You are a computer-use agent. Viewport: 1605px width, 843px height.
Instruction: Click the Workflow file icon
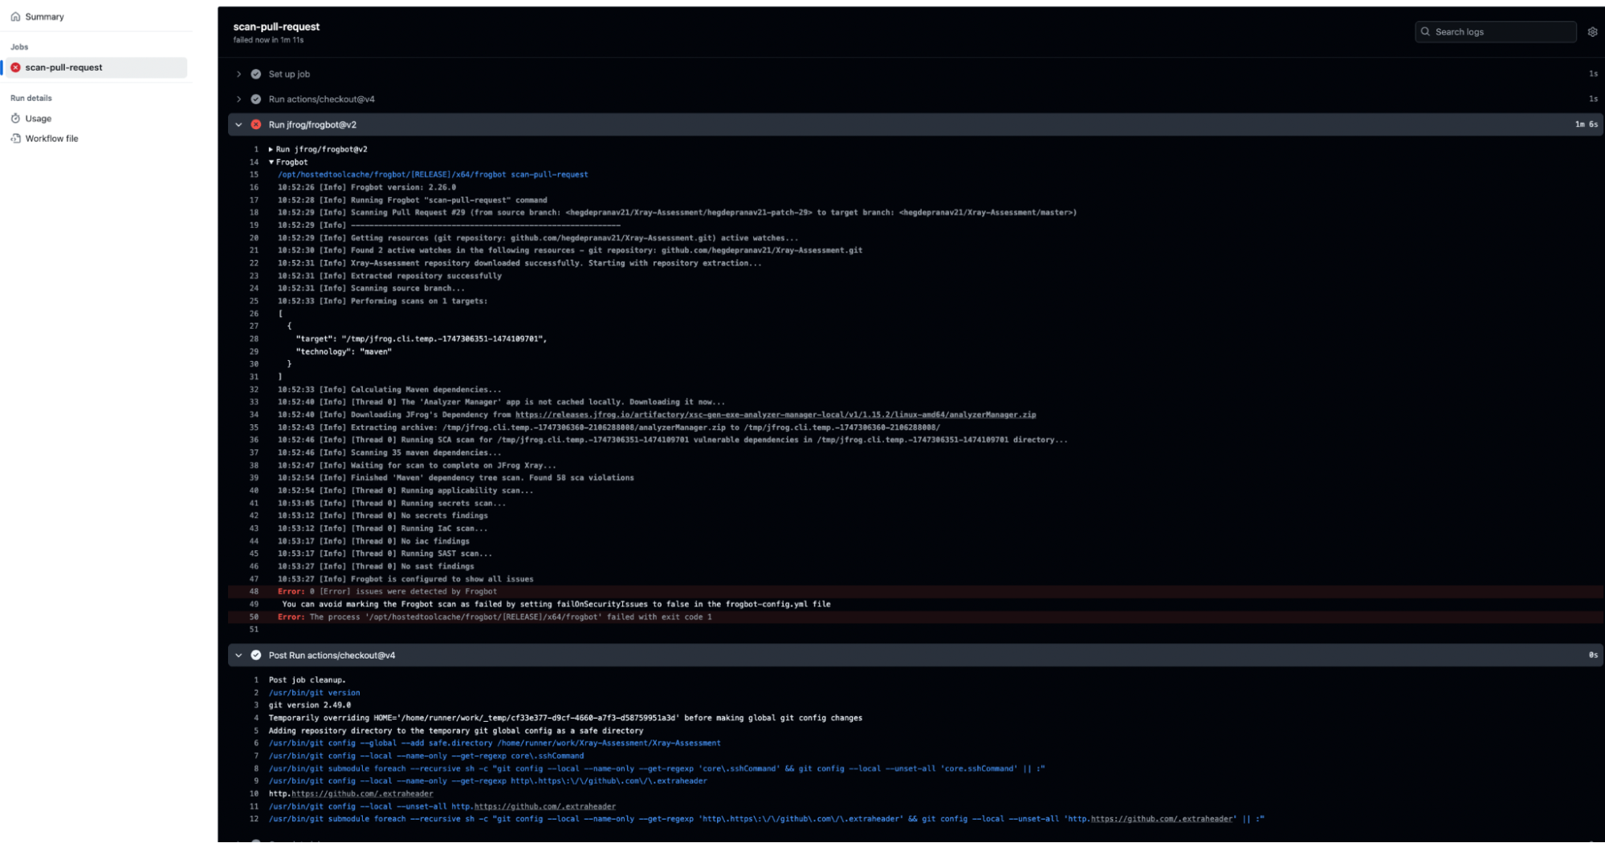tap(15, 139)
